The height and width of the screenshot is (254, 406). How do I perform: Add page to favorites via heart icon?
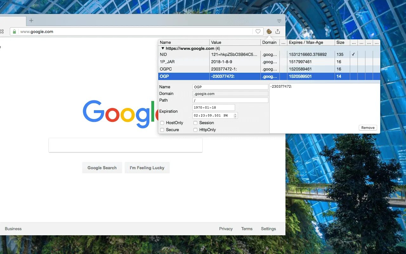point(258,31)
